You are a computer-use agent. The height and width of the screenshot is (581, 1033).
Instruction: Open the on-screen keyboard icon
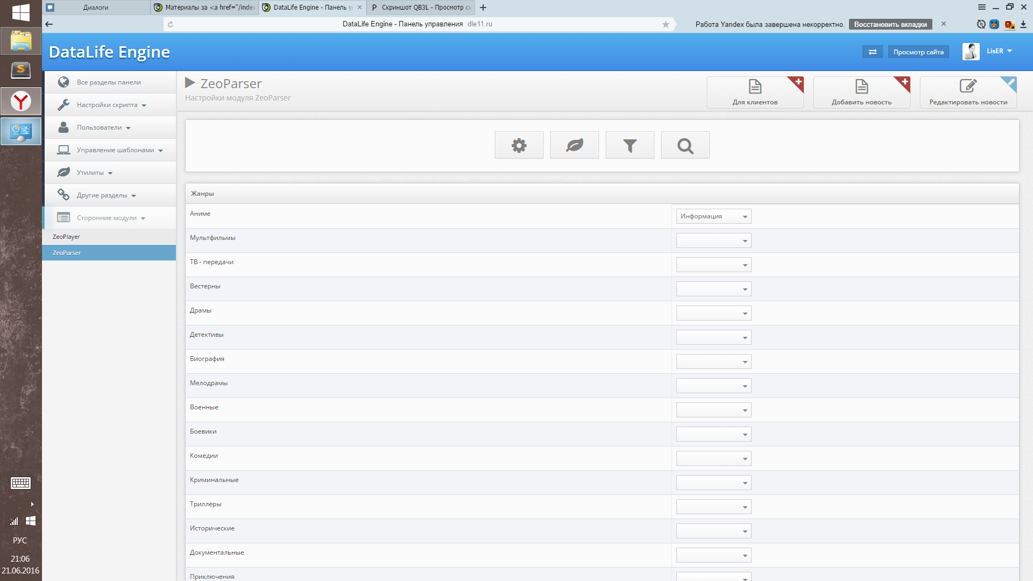click(20, 483)
